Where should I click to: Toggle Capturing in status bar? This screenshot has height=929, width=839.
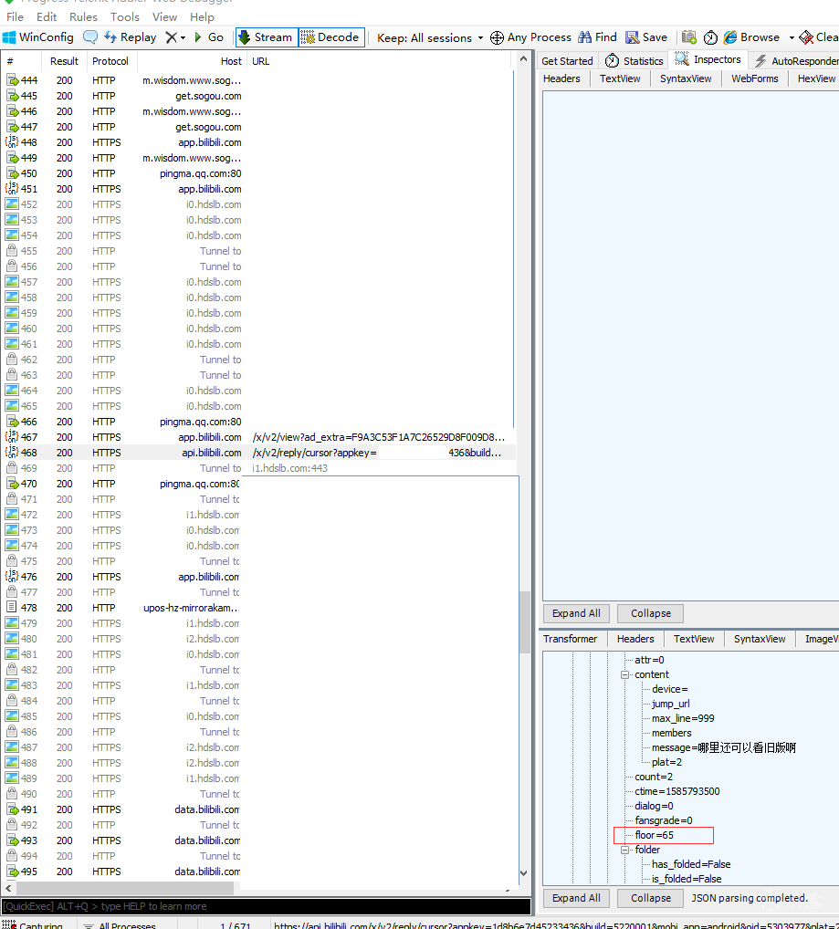pos(33,924)
